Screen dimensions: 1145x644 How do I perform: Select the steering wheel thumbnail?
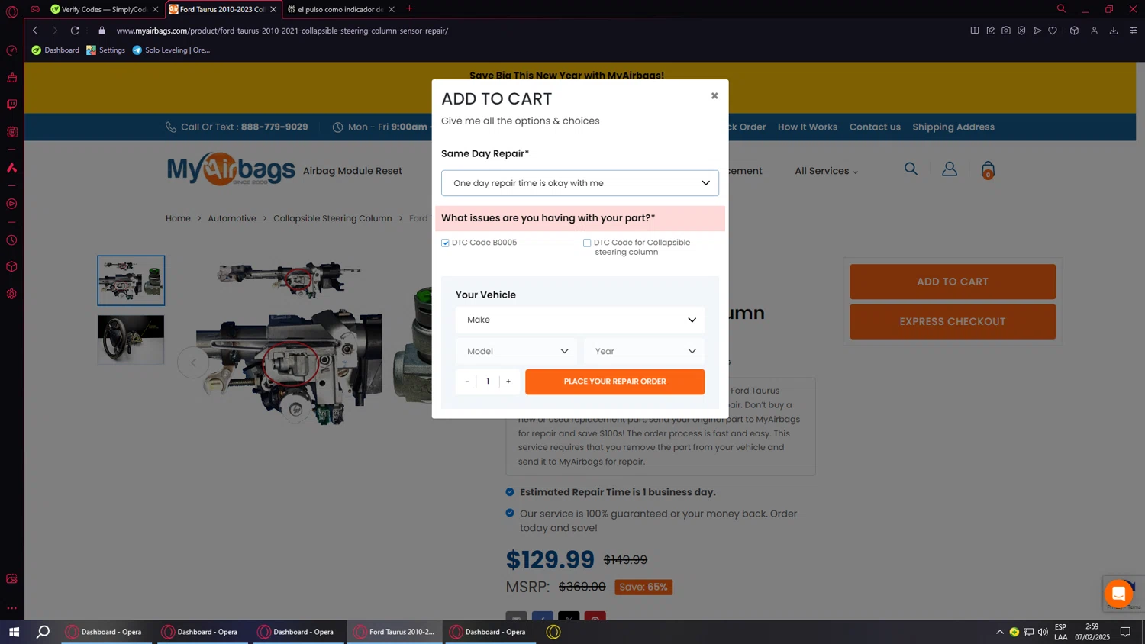click(131, 340)
